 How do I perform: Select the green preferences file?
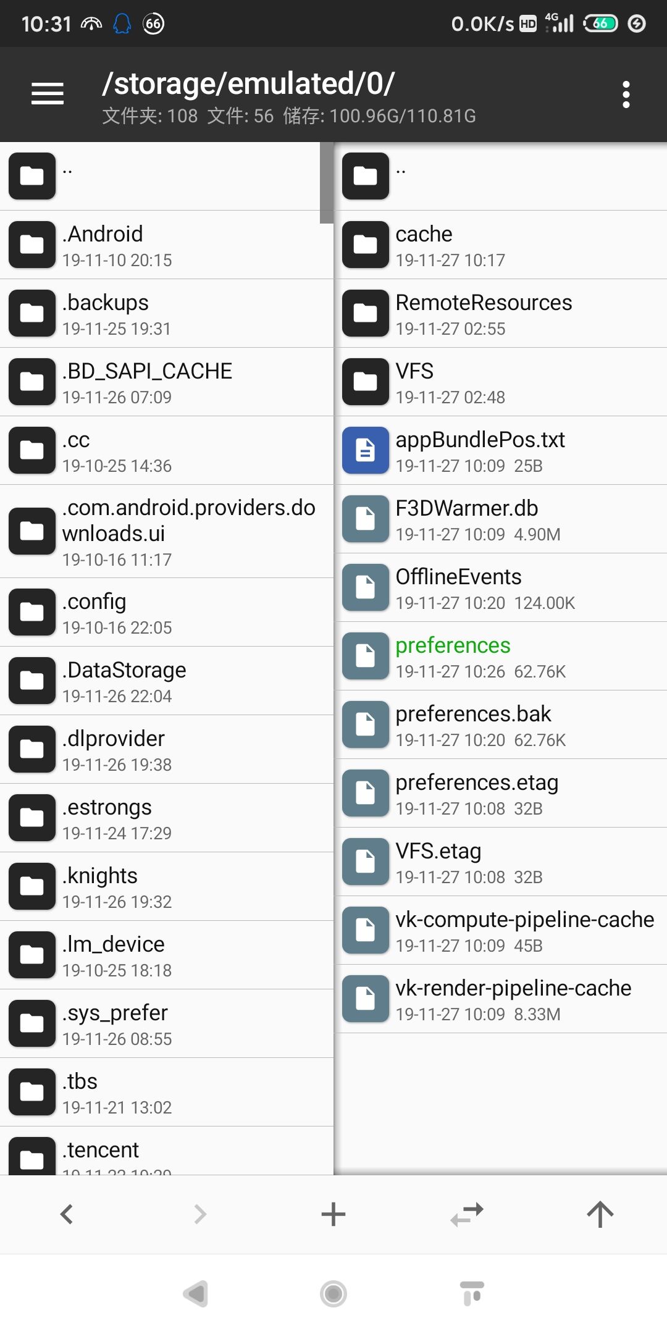coord(500,657)
